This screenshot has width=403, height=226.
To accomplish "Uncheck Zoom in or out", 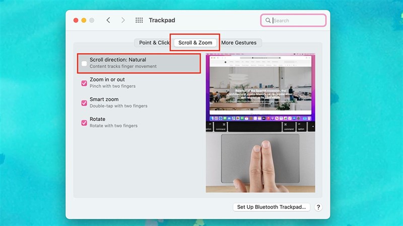I will point(84,83).
